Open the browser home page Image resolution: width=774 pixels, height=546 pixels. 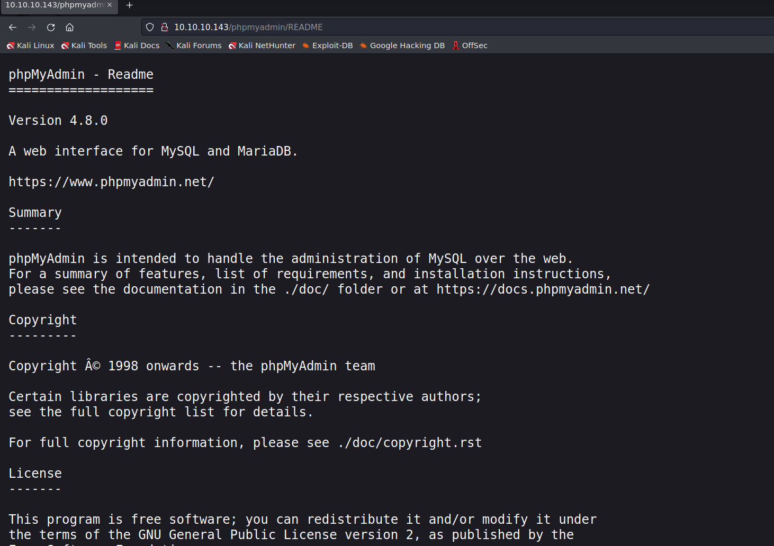pyautogui.click(x=69, y=27)
